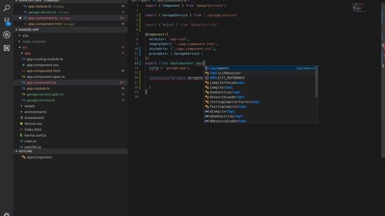This screenshot has width=385, height=216.
Task: Select AppComponent in the Outline
Action: click(x=70, y=157)
